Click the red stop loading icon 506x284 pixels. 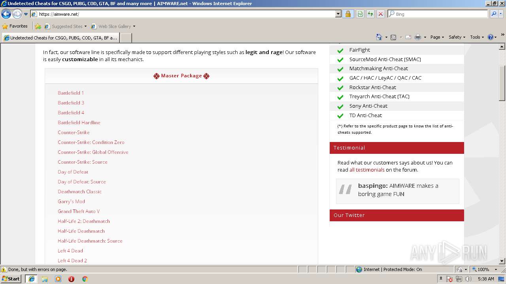coord(381,14)
